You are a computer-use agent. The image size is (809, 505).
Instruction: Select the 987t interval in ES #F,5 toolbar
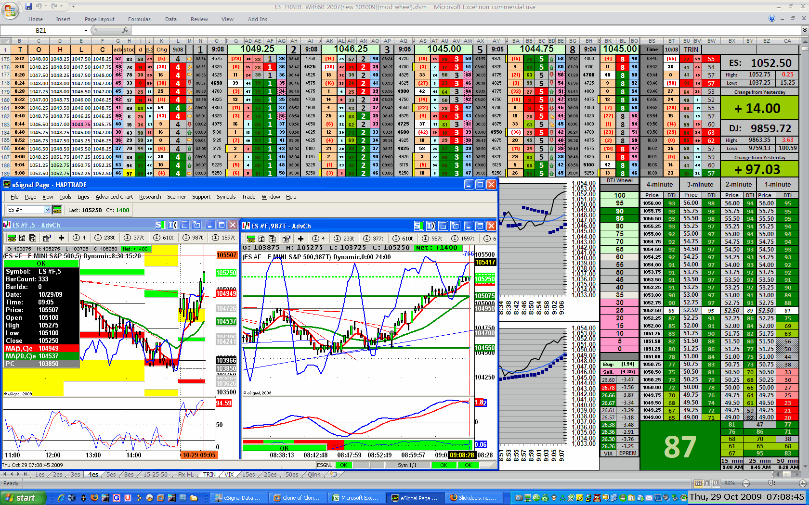(193, 238)
